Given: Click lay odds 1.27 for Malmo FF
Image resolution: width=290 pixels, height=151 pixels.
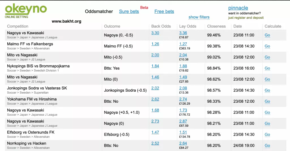Looking at the screenshot, I should pos(183,44).
